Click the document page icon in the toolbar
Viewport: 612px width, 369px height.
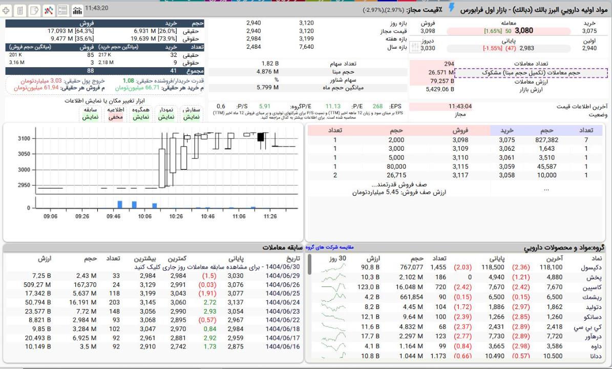[x=20, y=10]
